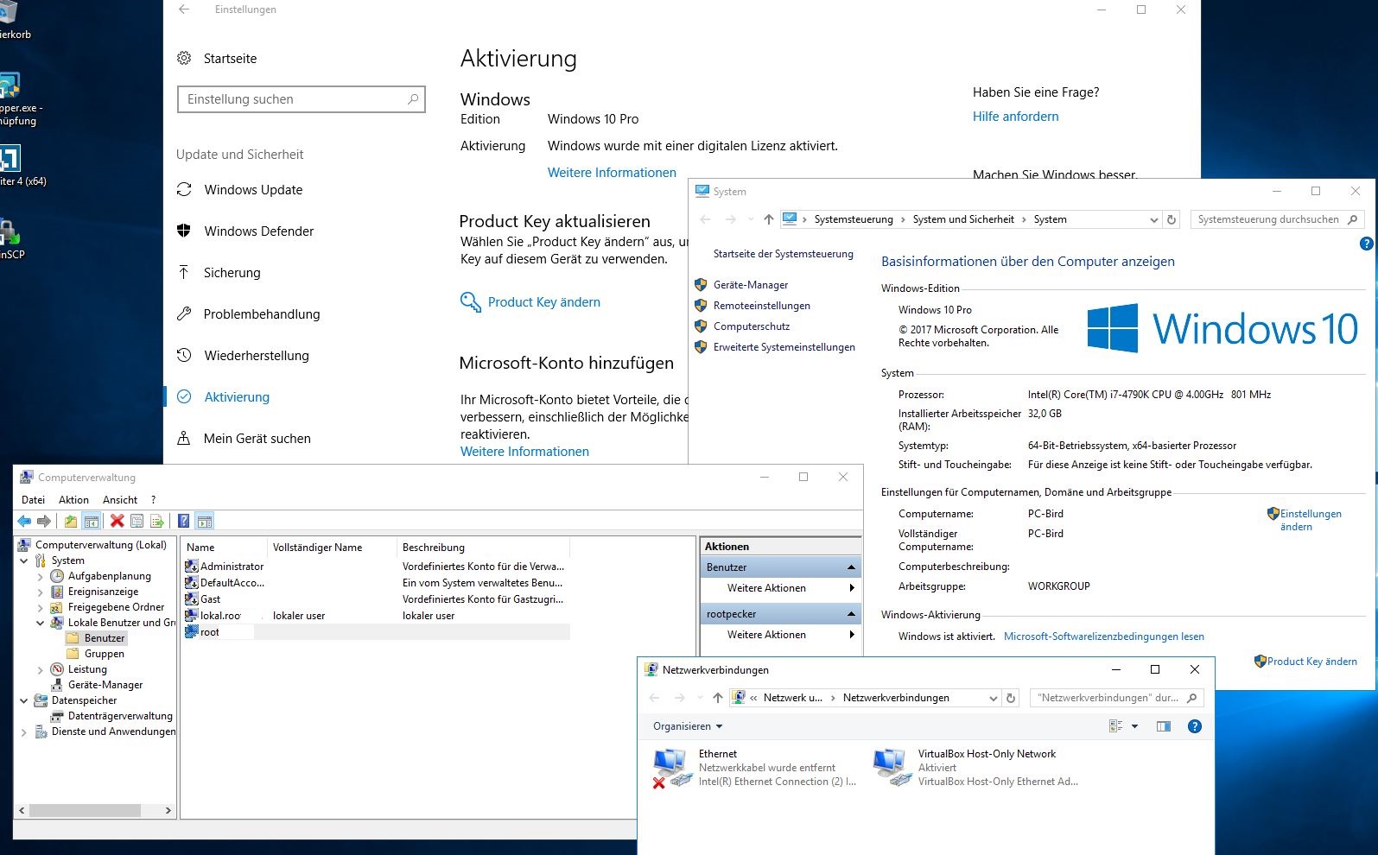Open the properties toolbar icon in Computerverwaltung
The image size is (1378, 855).
pos(137,521)
